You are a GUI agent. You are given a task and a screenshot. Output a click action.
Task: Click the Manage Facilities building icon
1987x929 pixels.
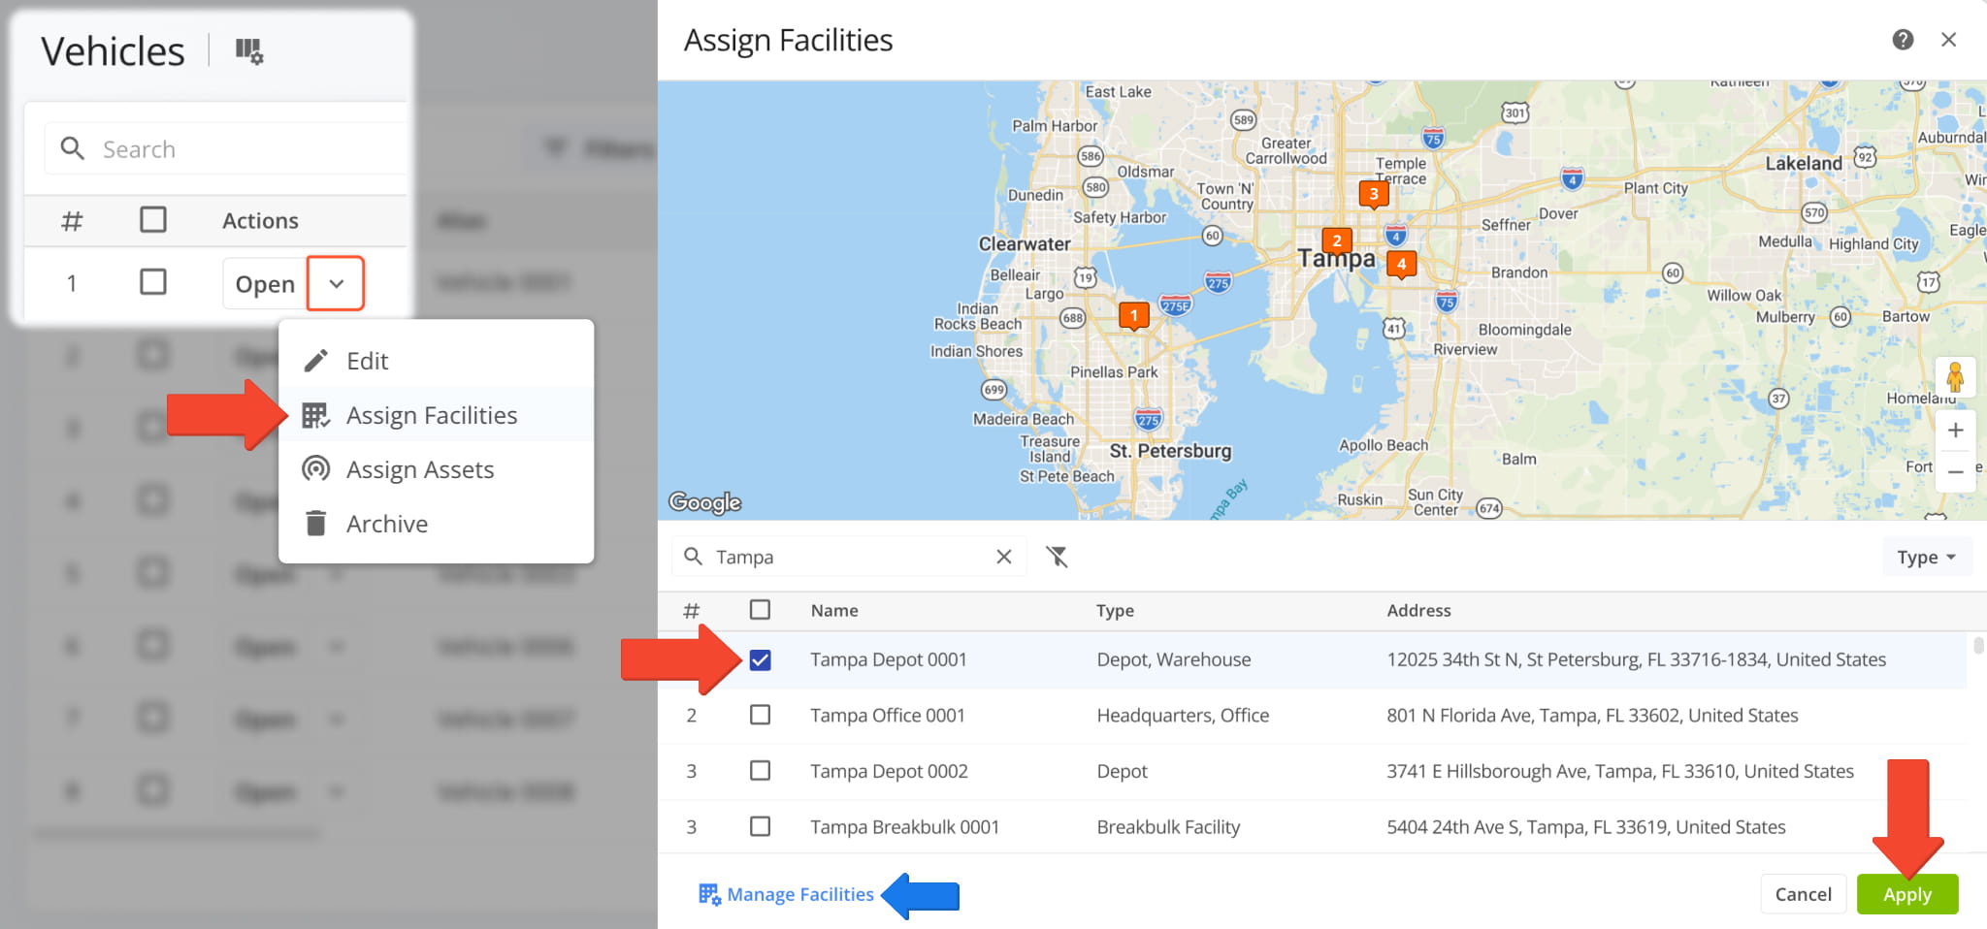coord(709,894)
